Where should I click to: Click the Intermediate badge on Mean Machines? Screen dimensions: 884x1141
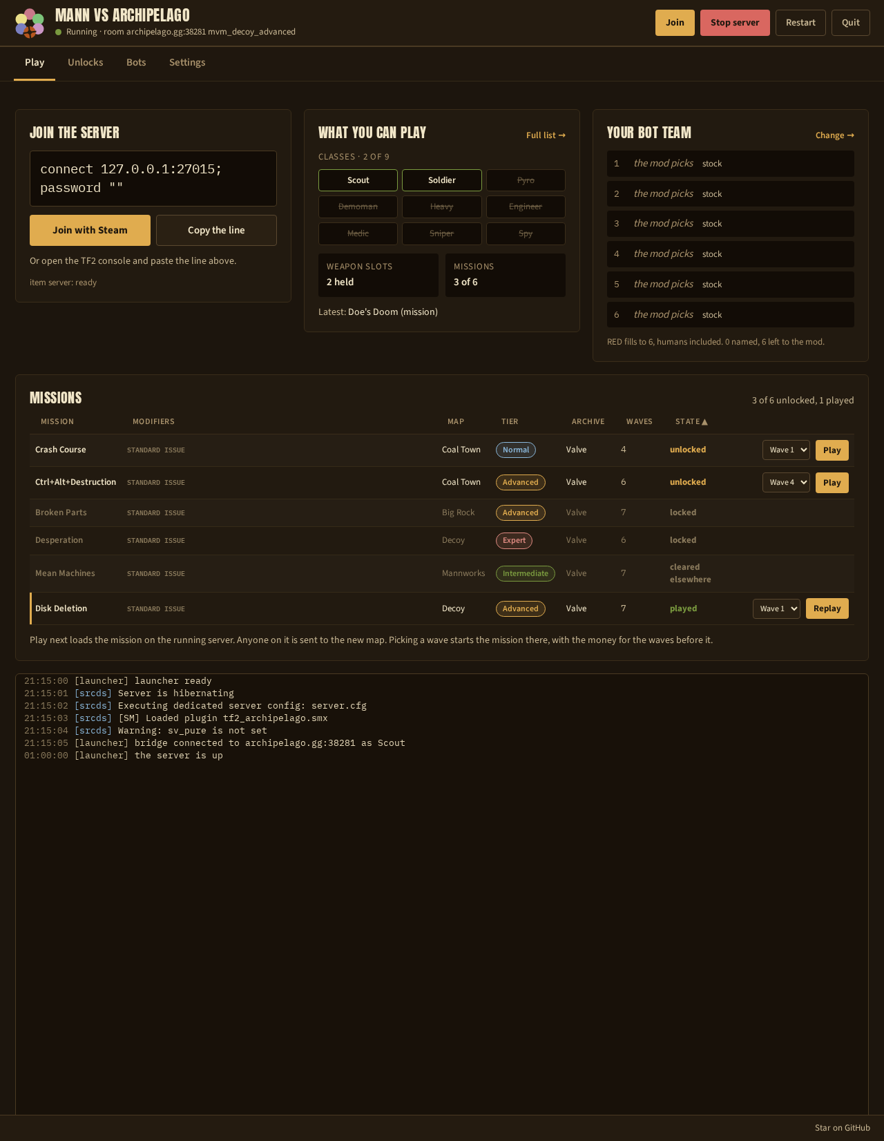tap(526, 573)
